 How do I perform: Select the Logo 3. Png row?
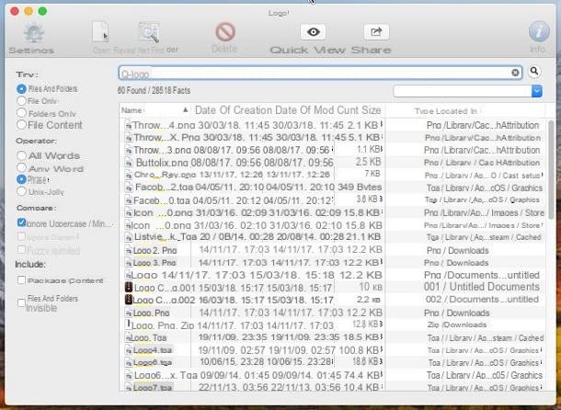point(333,263)
